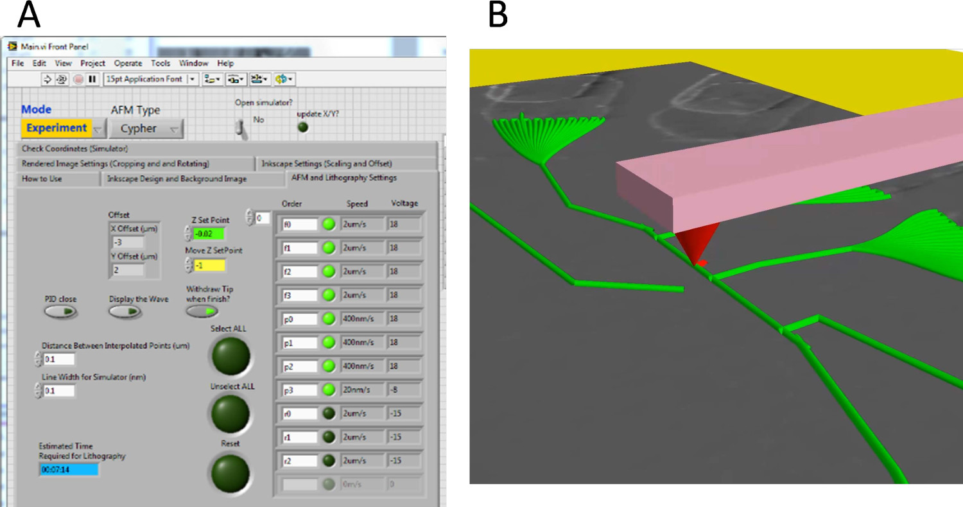Open the Help menu
The height and width of the screenshot is (507, 963).
click(225, 64)
